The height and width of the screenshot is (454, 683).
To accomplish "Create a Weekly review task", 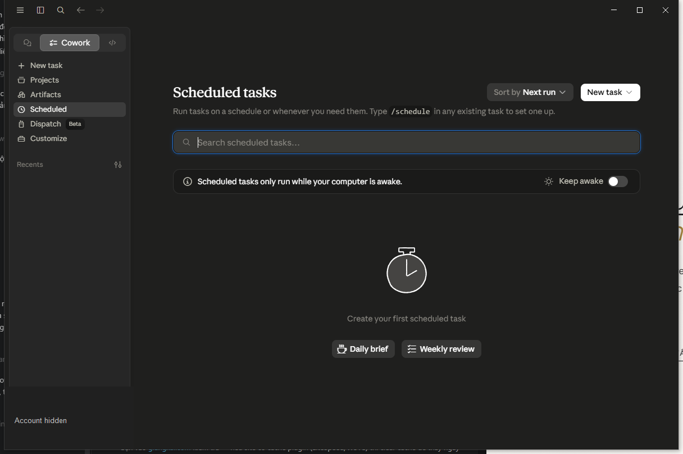I will [441, 349].
